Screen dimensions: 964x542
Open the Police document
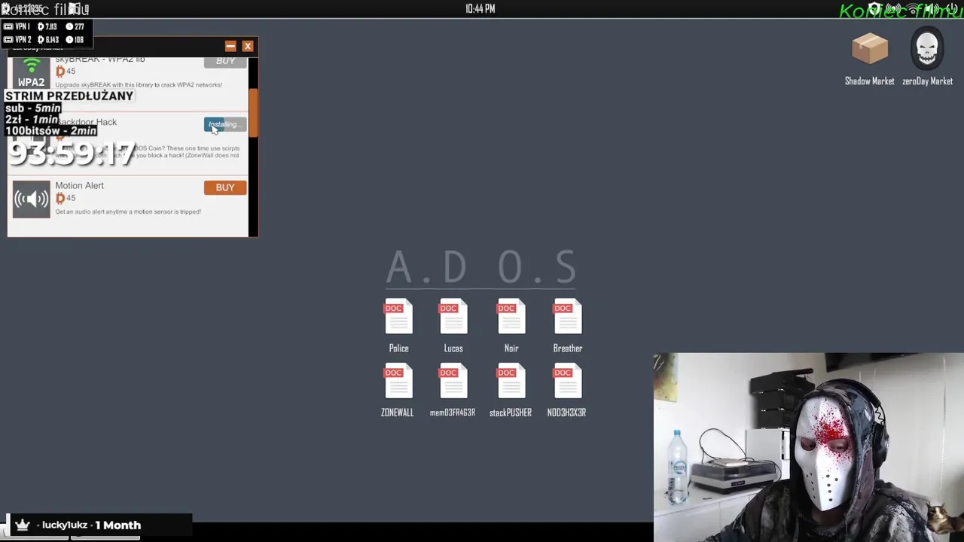pos(398,317)
